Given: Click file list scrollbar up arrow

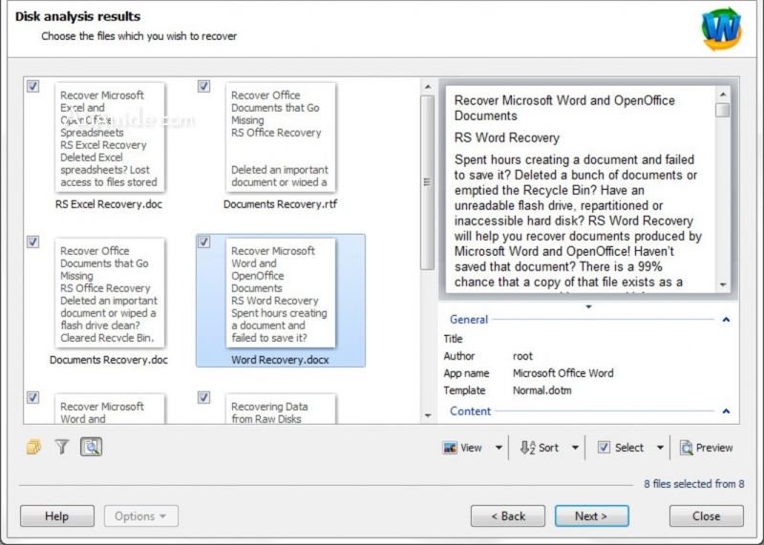Looking at the screenshot, I should pyautogui.click(x=428, y=87).
